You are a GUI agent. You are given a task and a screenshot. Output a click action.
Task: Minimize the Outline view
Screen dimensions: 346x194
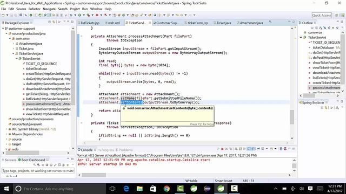click(x=338, y=22)
